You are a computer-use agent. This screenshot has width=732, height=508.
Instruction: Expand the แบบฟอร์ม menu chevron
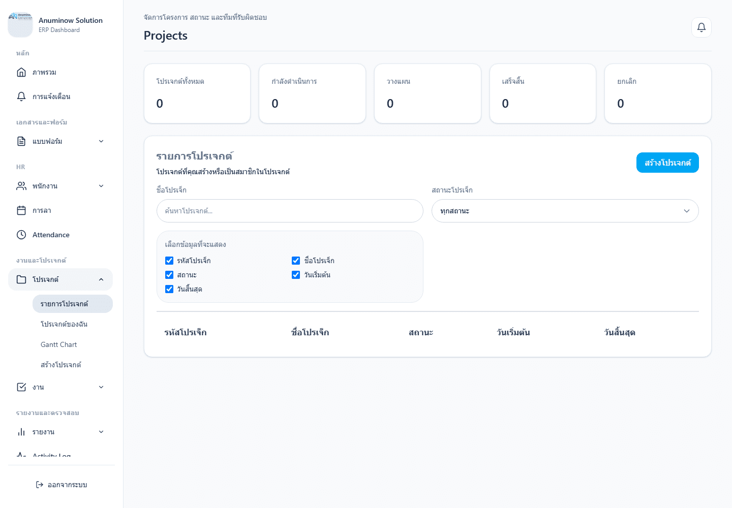tap(101, 141)
